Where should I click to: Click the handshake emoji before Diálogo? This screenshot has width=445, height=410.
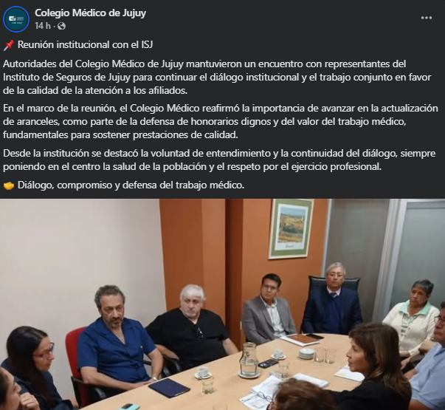[x=9, y=186]
